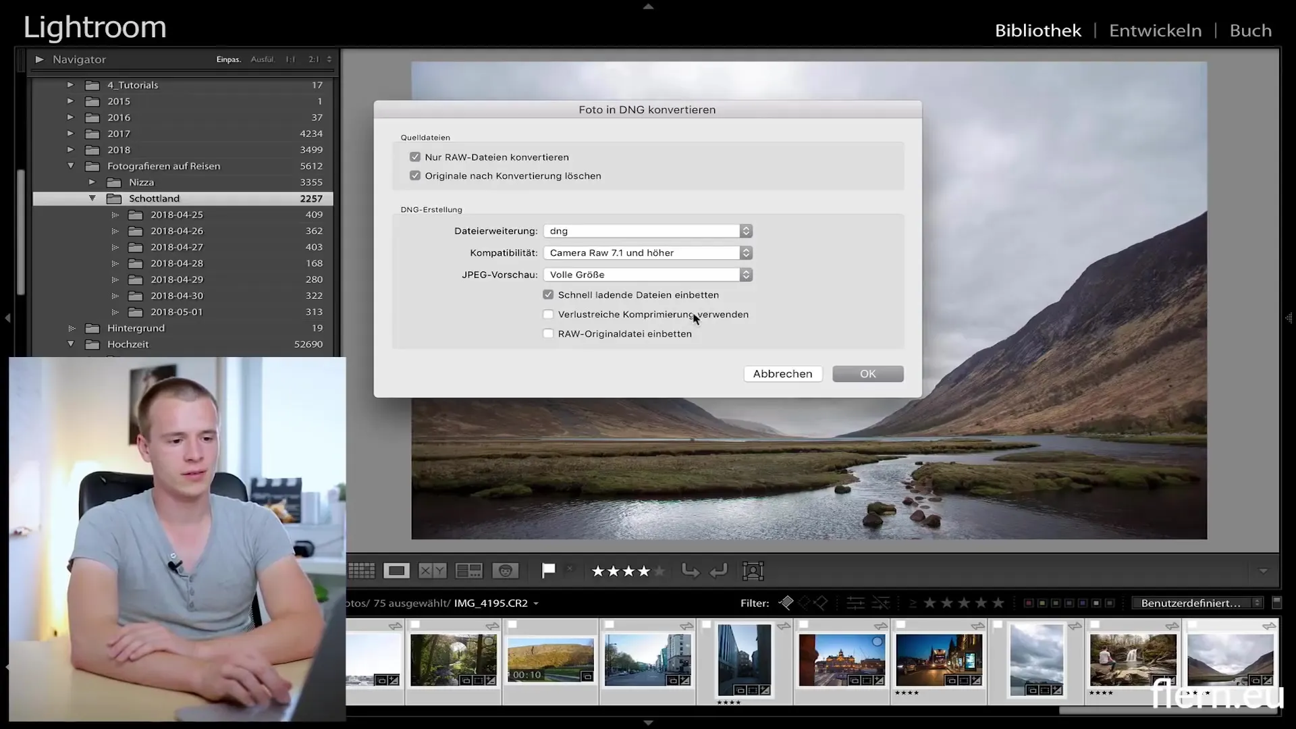Viewport: 1296px width, 729px height.
Task: Collapse bottom filmstrip arrow
Action: click(648, 723)
